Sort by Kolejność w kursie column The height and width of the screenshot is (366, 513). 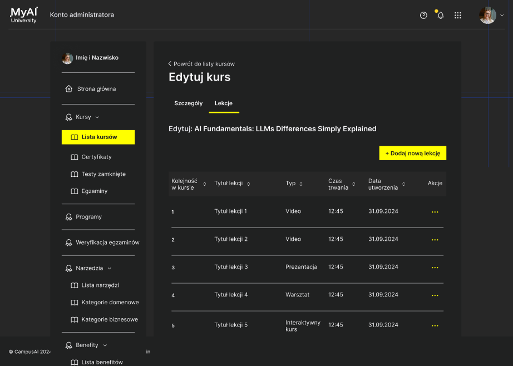coord(205,184)
